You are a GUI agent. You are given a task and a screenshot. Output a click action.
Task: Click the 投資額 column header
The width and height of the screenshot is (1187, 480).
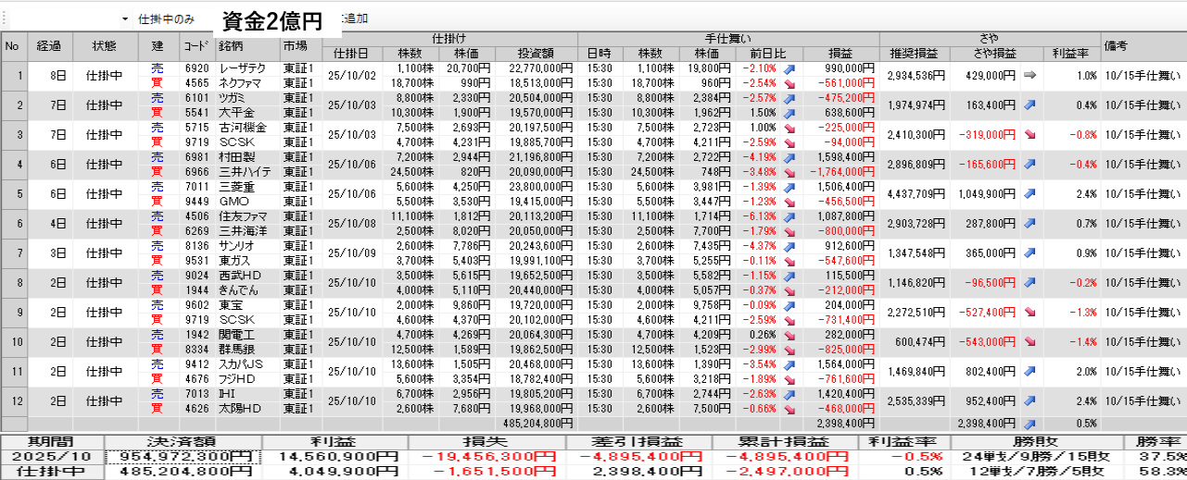pos(537,53)
